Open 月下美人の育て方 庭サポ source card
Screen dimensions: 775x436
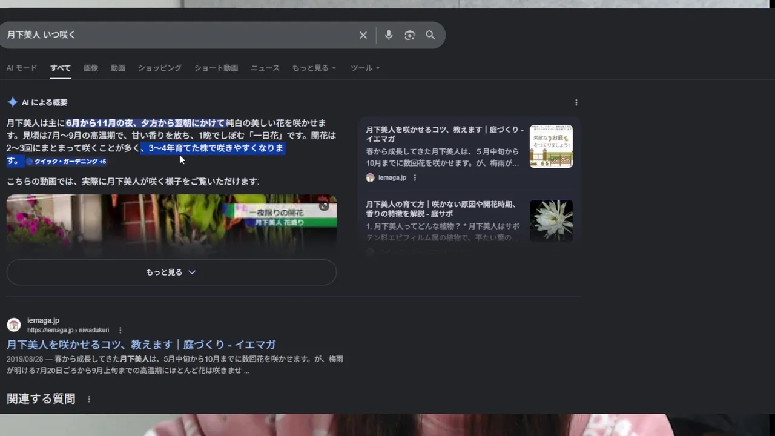coord(469,221)
